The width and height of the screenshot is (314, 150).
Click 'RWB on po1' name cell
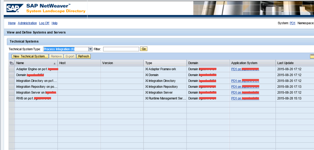pos(36,98)
